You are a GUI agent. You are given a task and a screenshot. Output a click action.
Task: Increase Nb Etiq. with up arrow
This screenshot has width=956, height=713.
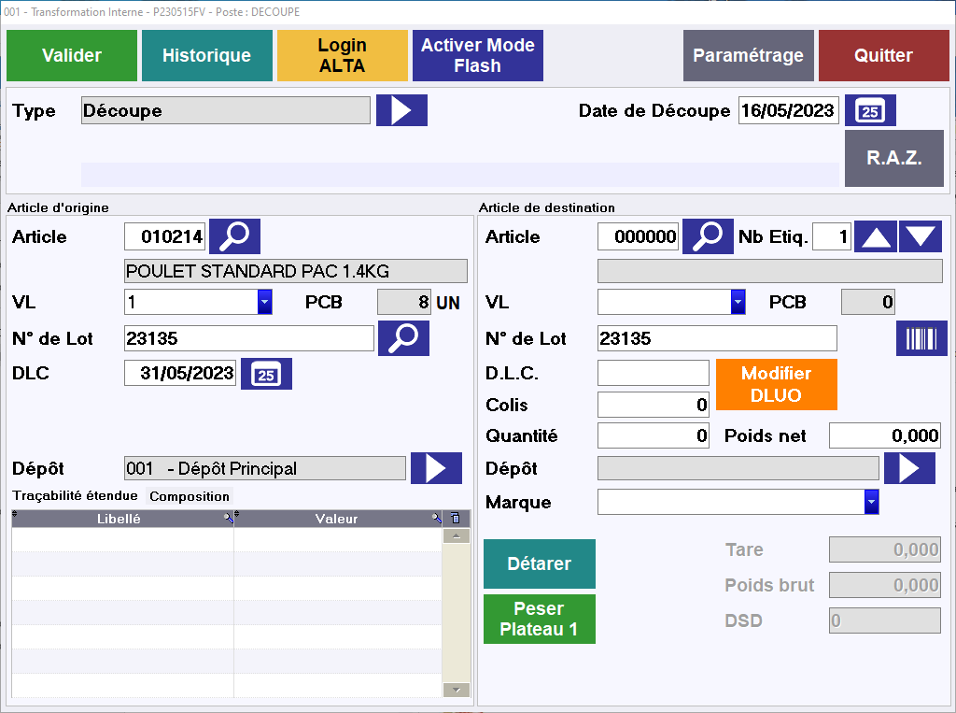876,237
